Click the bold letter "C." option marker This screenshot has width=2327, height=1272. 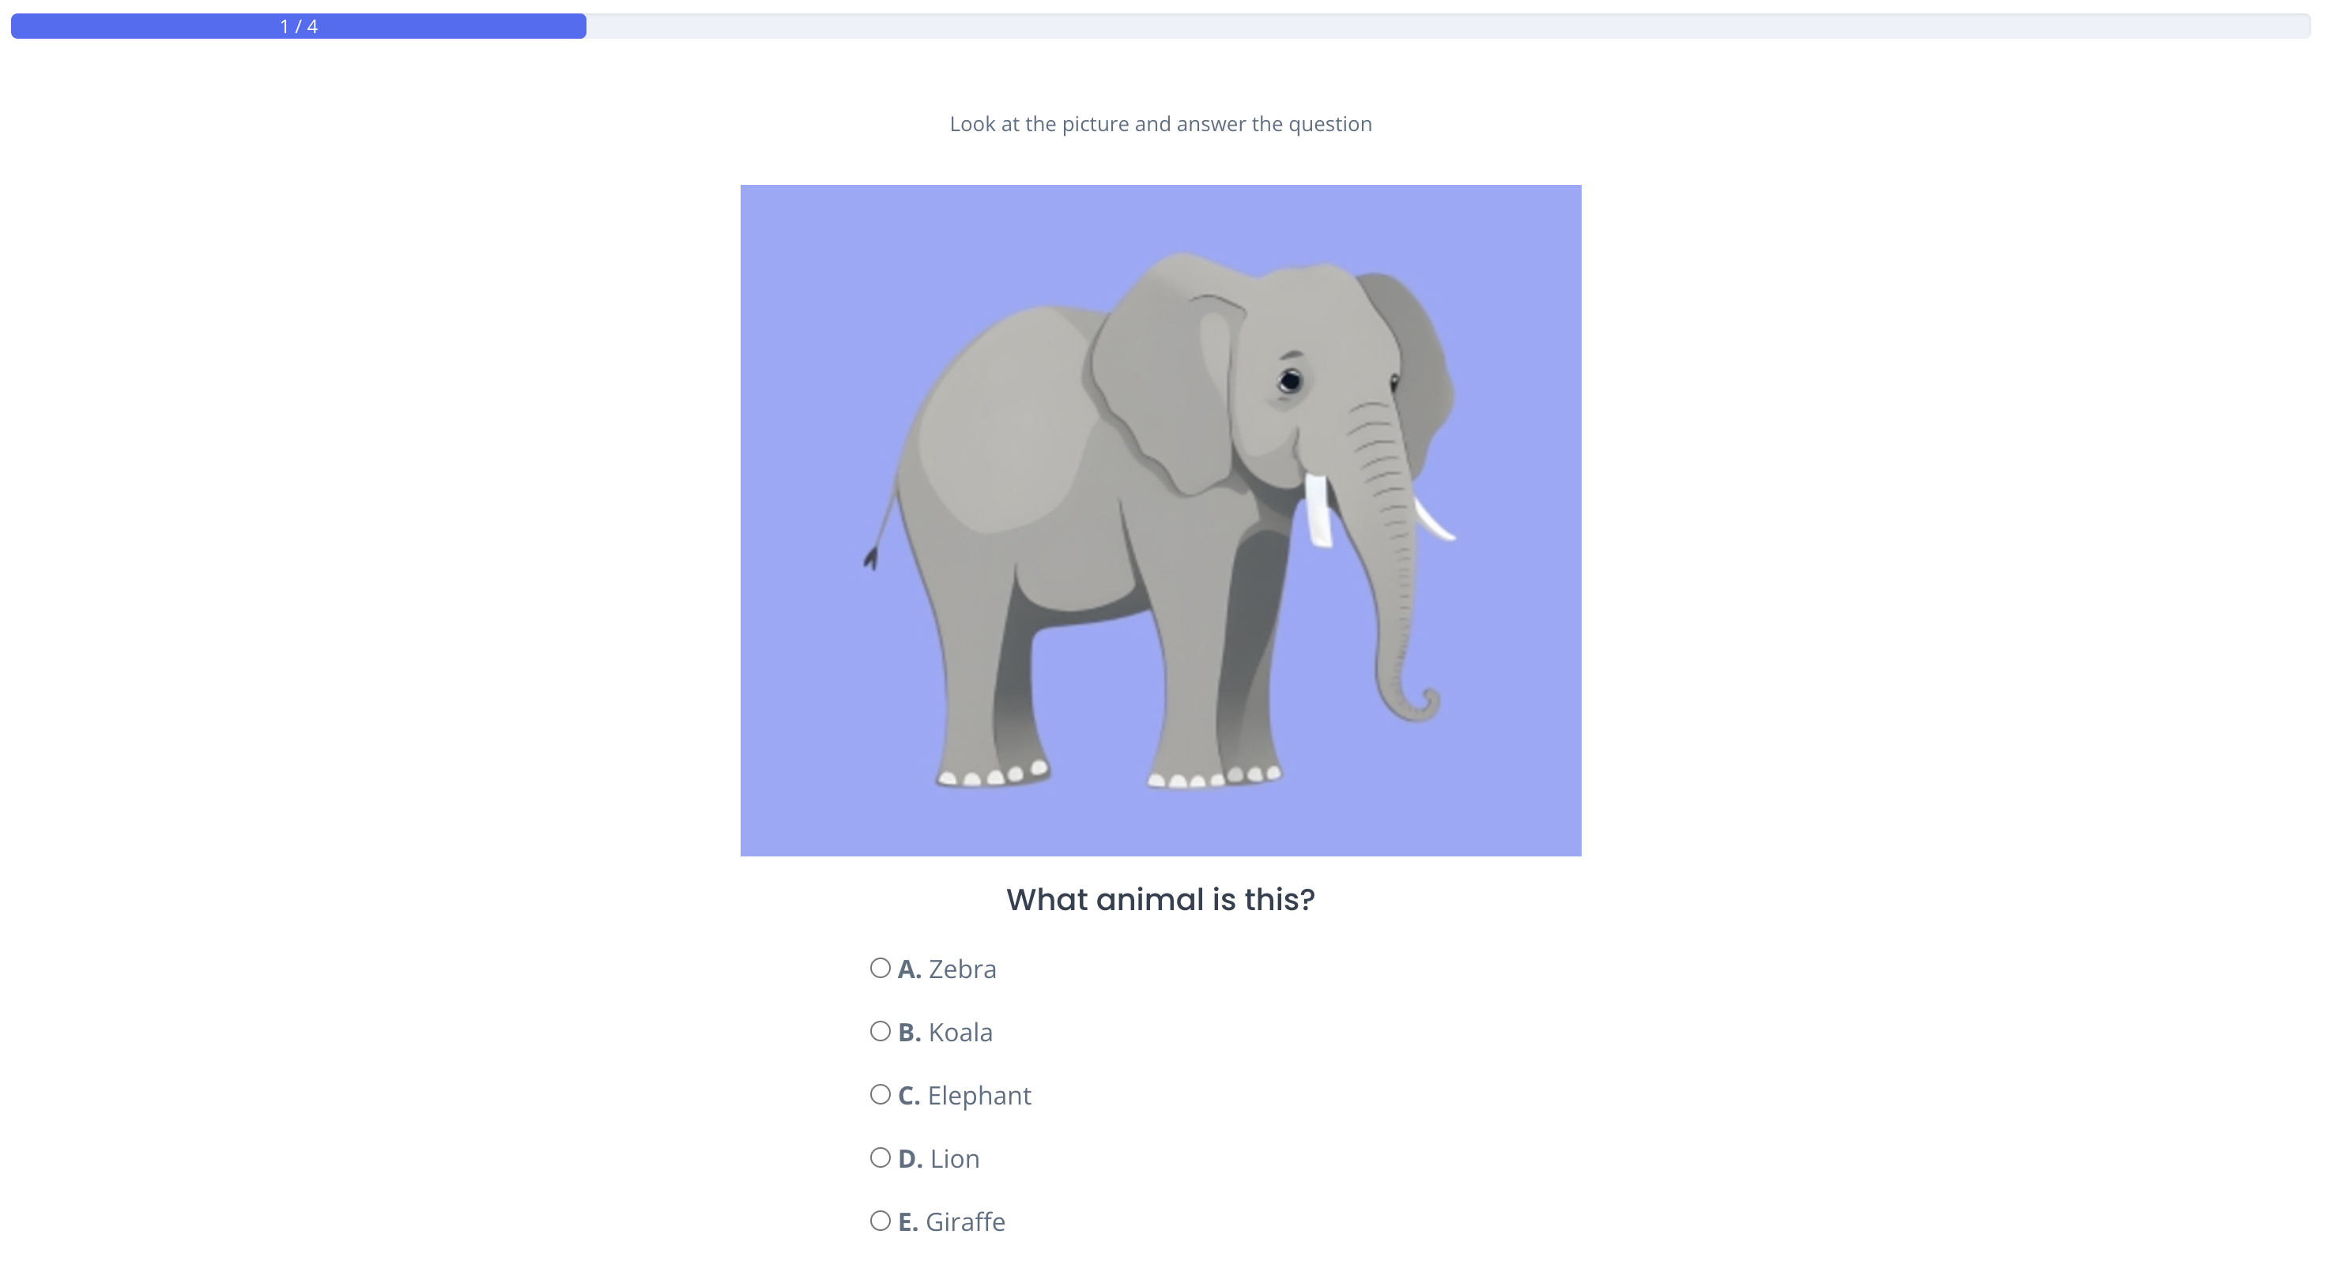click(909, 1095)
